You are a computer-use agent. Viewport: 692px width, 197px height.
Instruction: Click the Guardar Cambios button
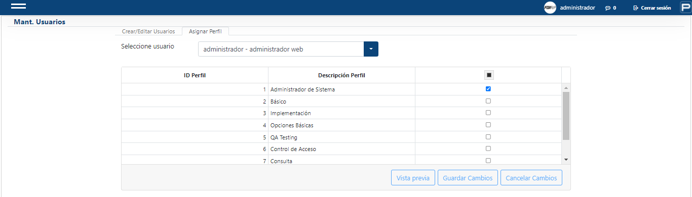pyautogui.click(x=468, y=178)
